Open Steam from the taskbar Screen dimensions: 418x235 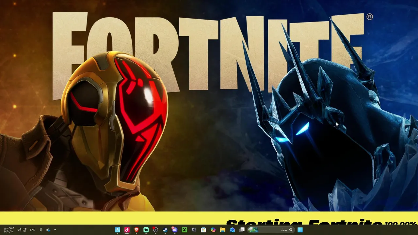click(165, 230)
